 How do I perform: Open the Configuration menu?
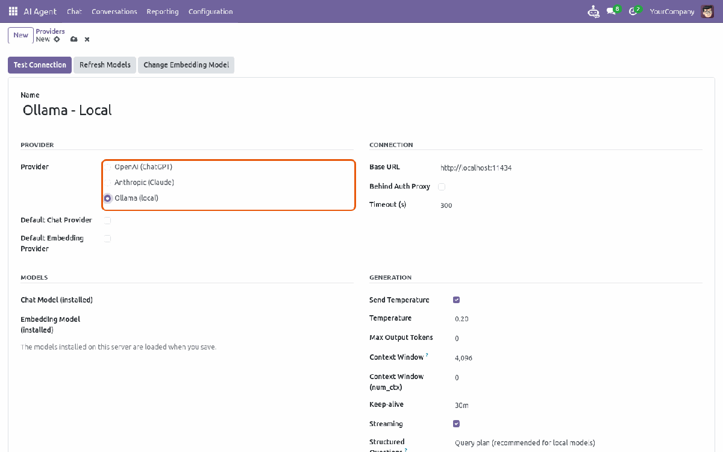[210, 11]
